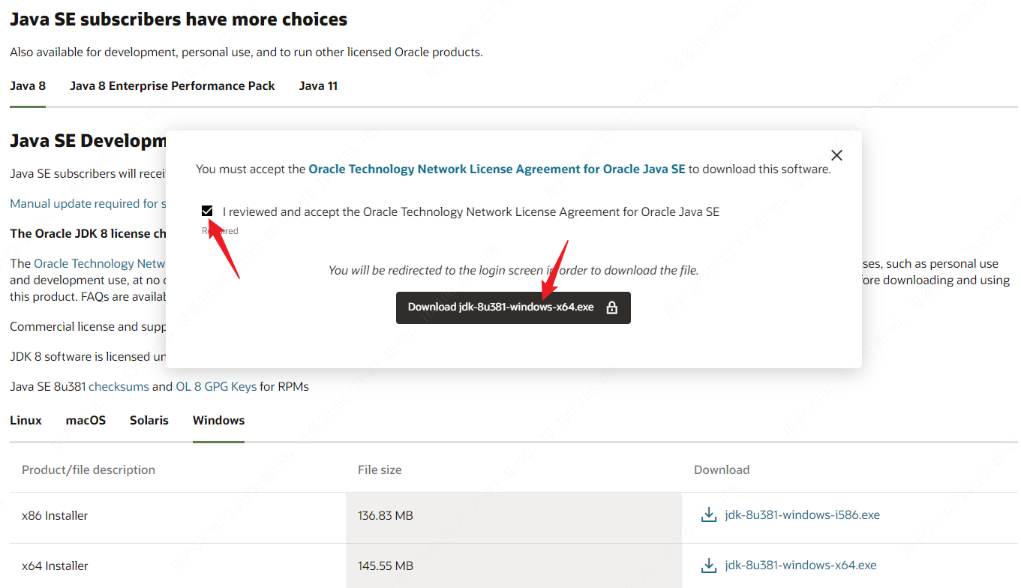
Task: Open the jdk-8u381-windows-x64.exe link in table
Action: 800,565
